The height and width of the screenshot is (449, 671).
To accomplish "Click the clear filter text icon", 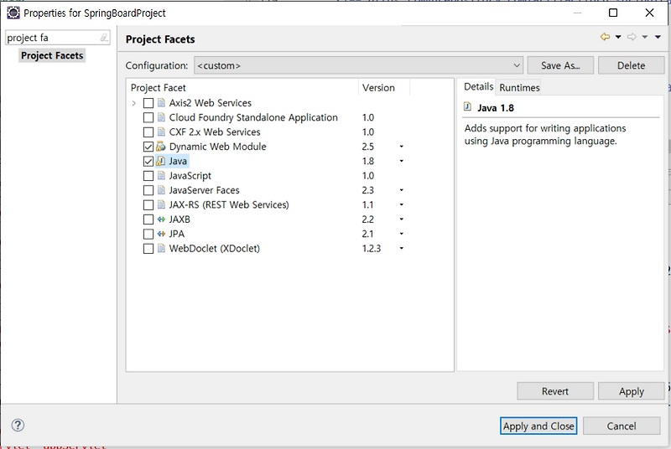I will coord(103,38).
